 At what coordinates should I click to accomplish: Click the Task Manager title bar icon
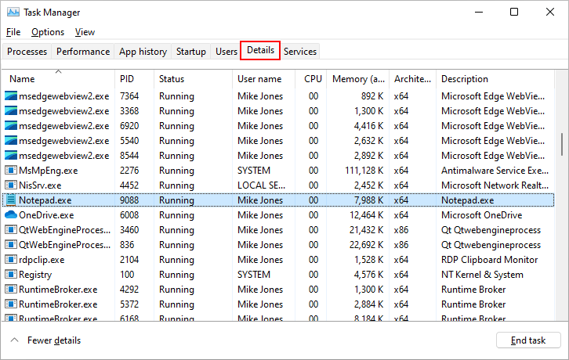[13, 13]
